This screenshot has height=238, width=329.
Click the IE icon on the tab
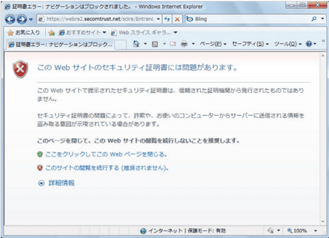coord(12,44)
